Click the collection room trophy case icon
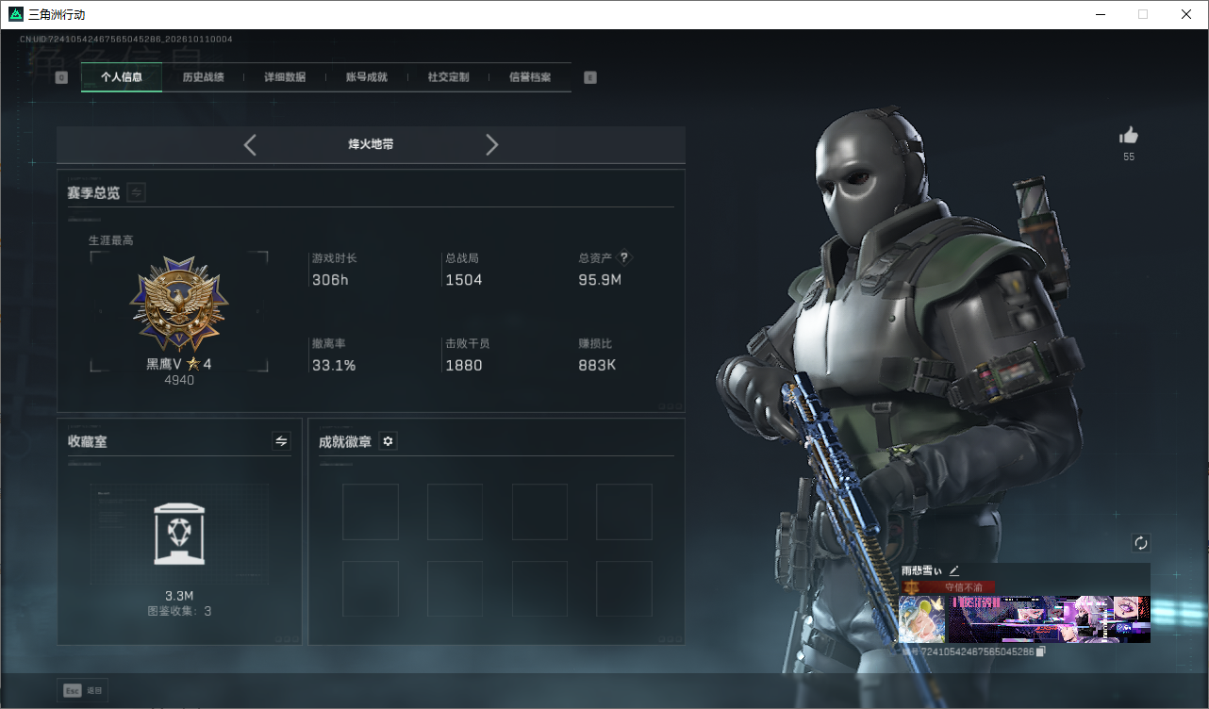1209x709 pixels. (179, 534)
